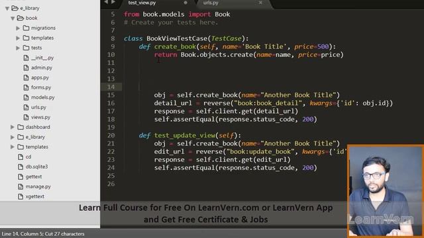Image resolution: width=424 pixels, height=238 pixels.
Task: Expand the inner e_library folder arrow
Action: [x=13, y=137]
